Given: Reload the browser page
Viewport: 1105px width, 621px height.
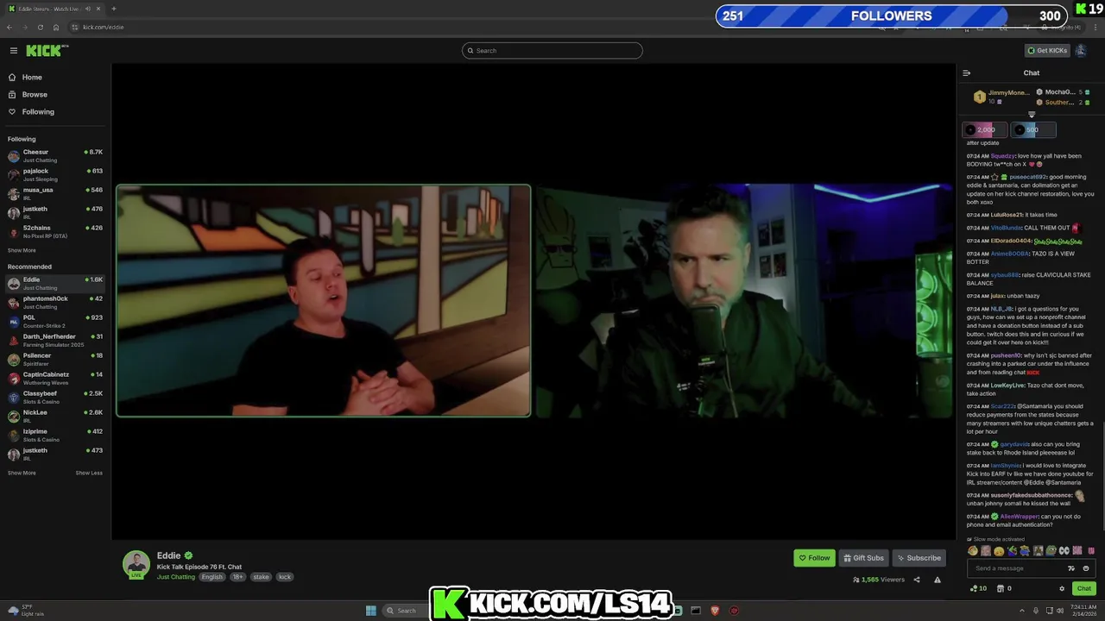Looking at the screenshot, I should (x=40, y=27).
